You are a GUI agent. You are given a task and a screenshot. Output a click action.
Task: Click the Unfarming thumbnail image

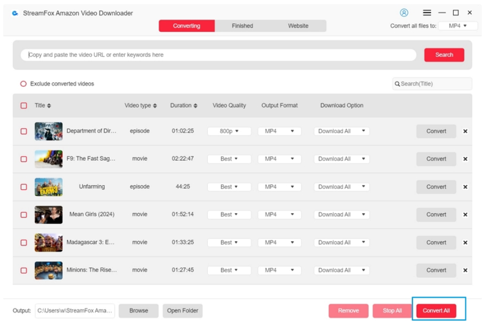point(49,187)
